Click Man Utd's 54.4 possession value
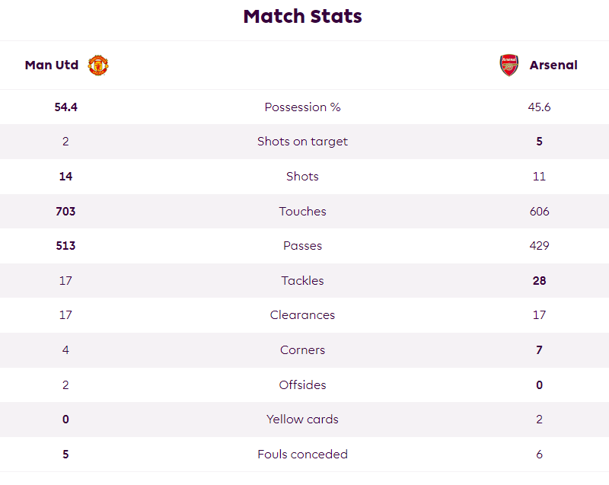 (x=65, y=107)
